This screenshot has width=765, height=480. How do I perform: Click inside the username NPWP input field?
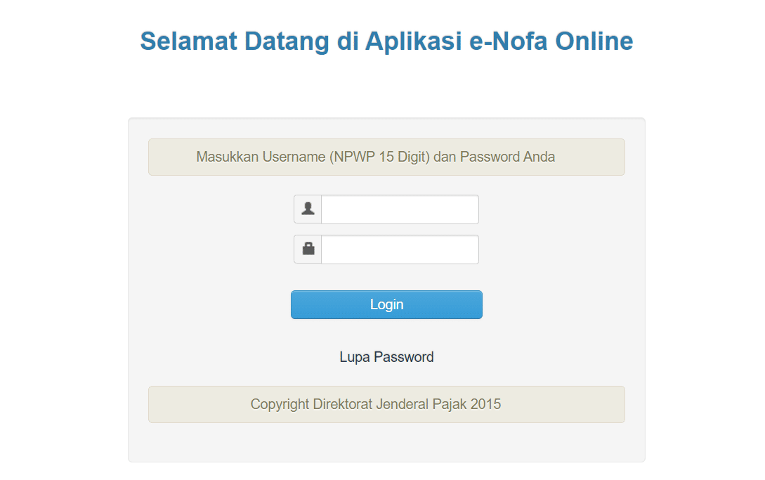tap(399, 209)
